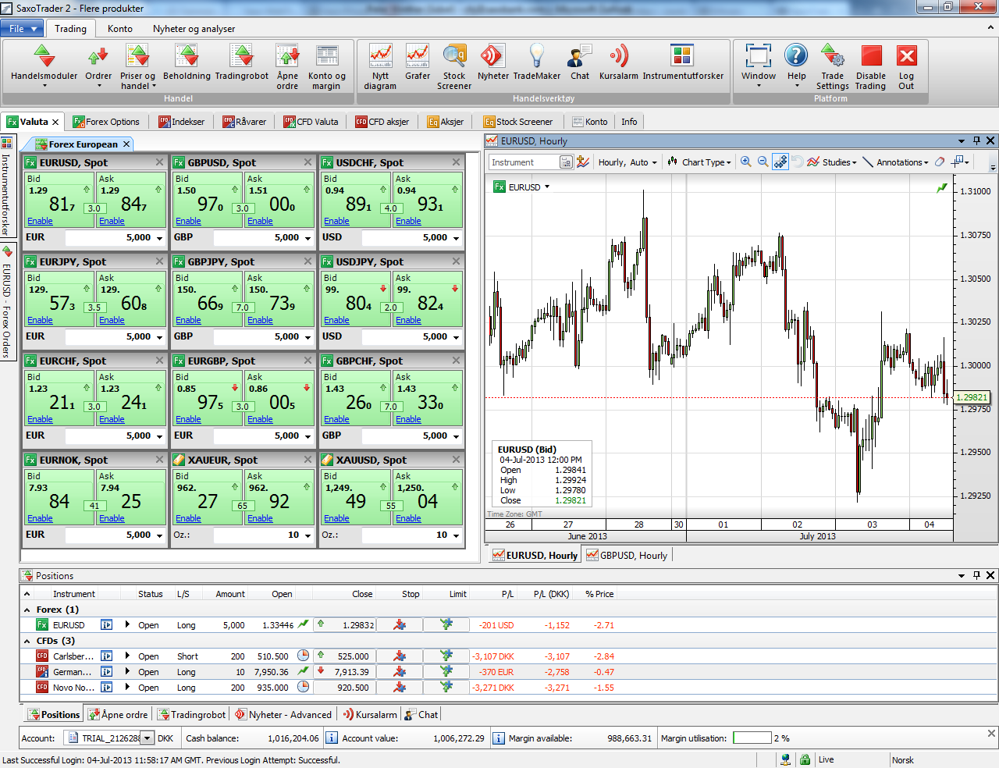This screenshot has width=999, height=768.
Task: Close the USDCHF, Spot tile
Action: point(457,162)
